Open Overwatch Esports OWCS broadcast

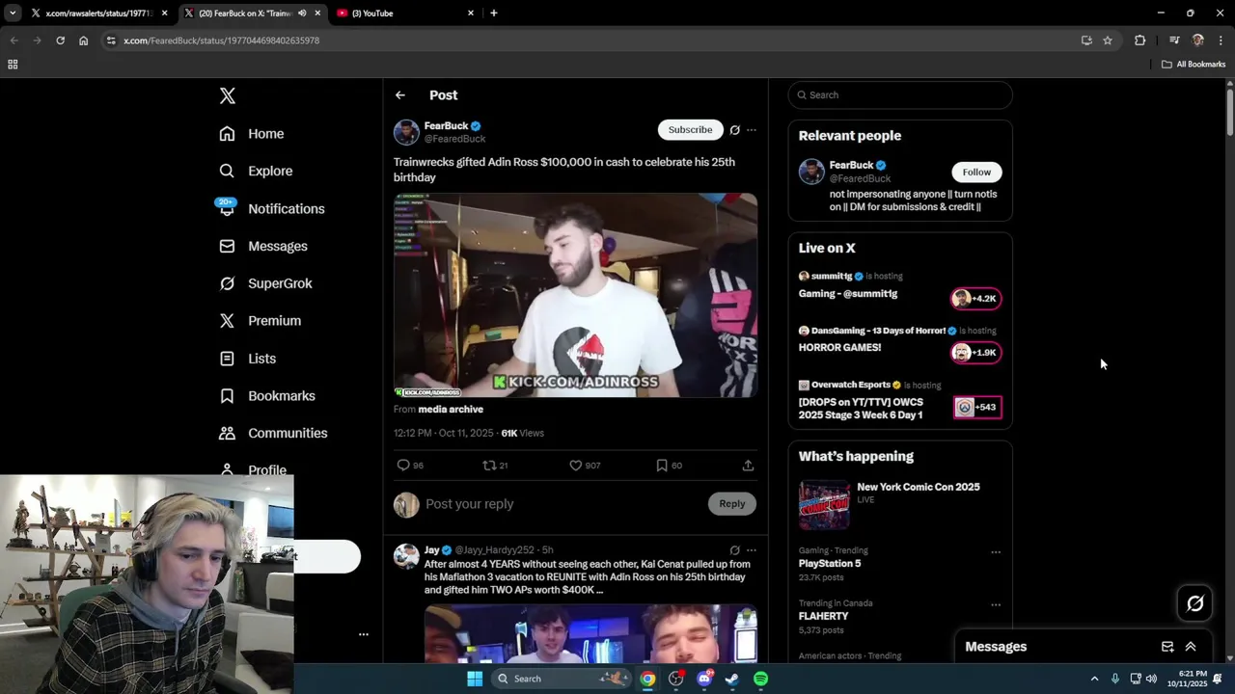899,401
